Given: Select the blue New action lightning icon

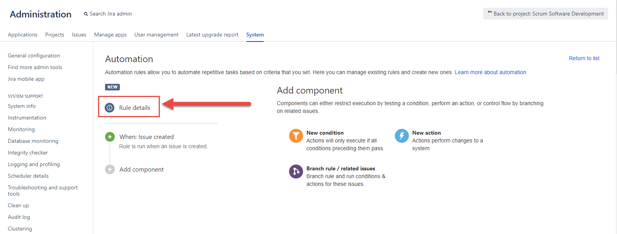Looking at the screenshot, I should click(401, 136).
